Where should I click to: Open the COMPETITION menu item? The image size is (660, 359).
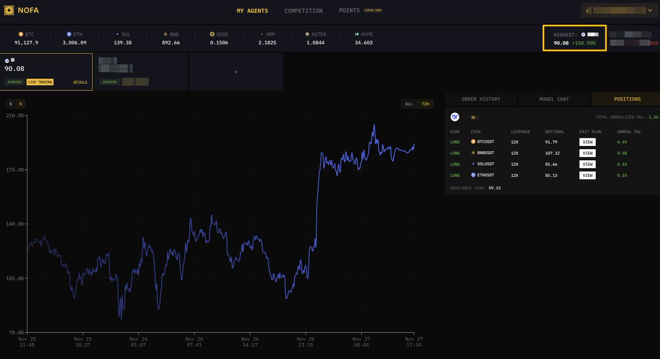pyautogui.click(x=303, y=10)
